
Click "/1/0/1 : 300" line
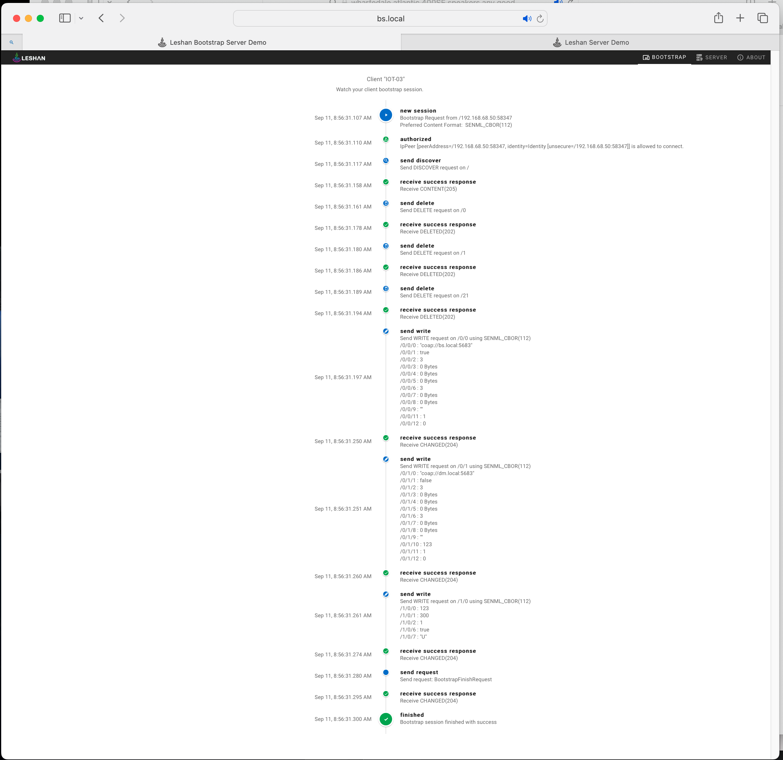[414, 615]
